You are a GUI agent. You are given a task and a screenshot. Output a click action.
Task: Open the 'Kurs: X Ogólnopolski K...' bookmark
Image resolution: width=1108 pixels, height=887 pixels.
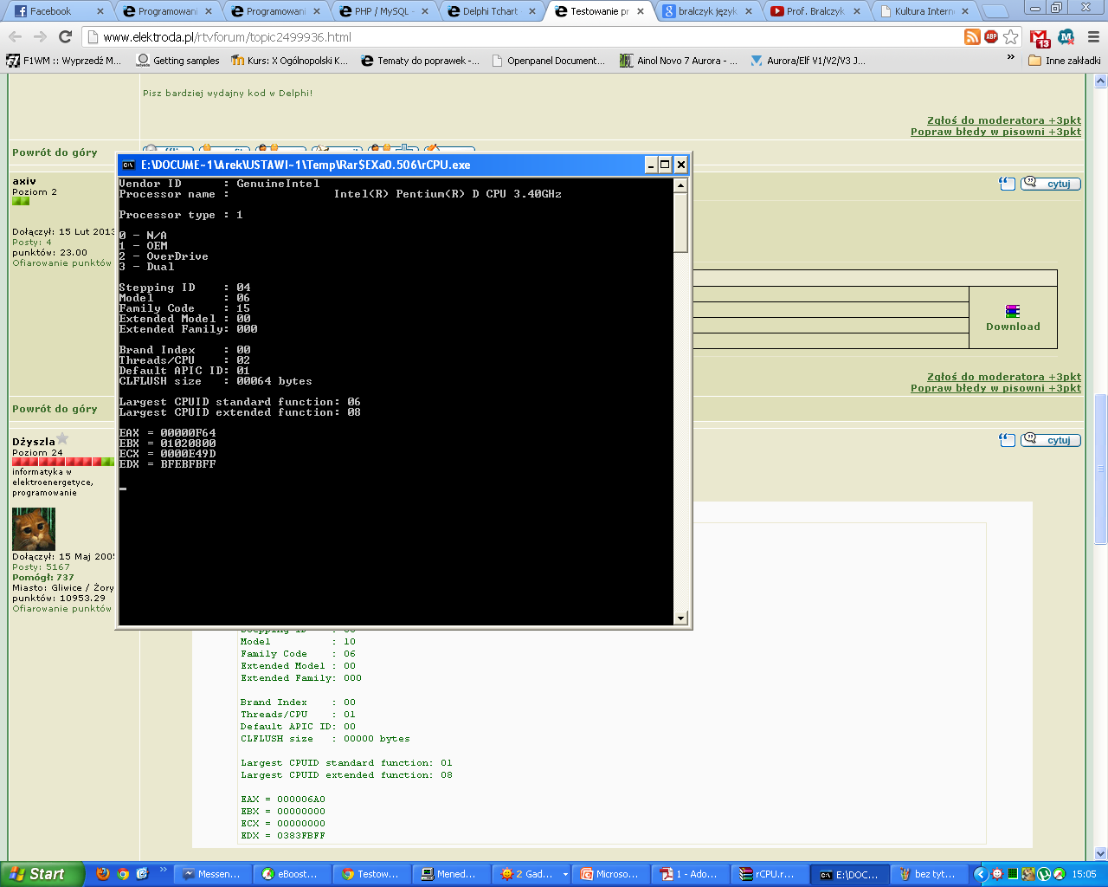click(290, 61)
